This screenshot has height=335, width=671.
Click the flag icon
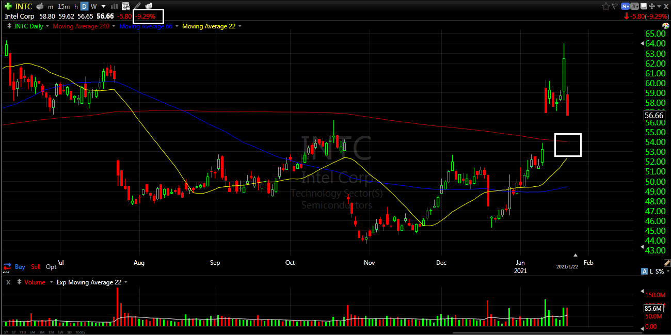pos(615,6)
